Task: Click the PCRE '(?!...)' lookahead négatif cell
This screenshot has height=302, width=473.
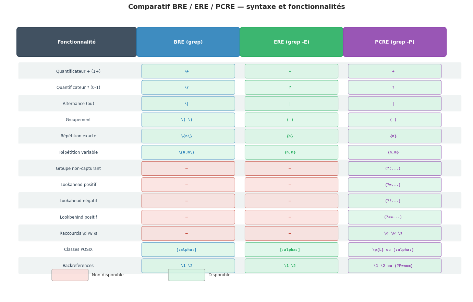Action: [395, 201]
